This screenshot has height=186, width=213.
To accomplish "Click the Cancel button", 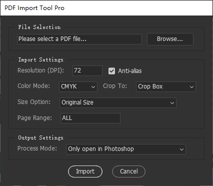I will (129, 171).
